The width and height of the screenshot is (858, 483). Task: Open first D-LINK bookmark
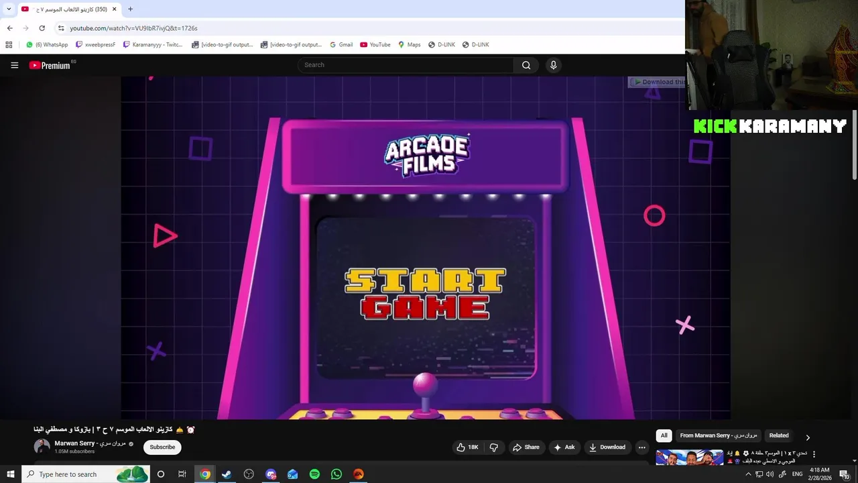tap(441, 45)
